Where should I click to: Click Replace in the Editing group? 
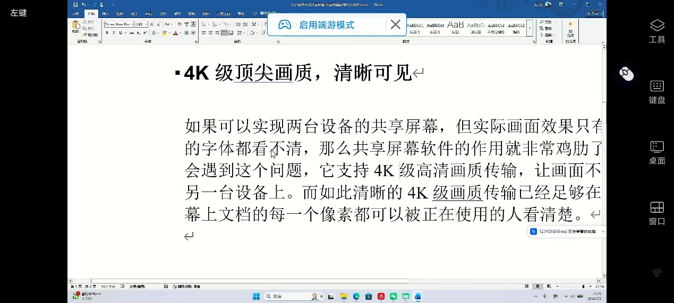pyautogui.click(x=546, y=29)
